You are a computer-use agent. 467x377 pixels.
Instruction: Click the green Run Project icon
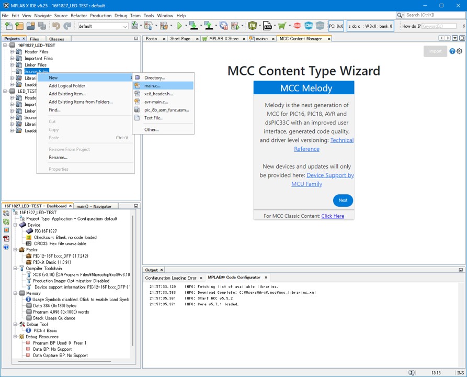coord(179,26)
